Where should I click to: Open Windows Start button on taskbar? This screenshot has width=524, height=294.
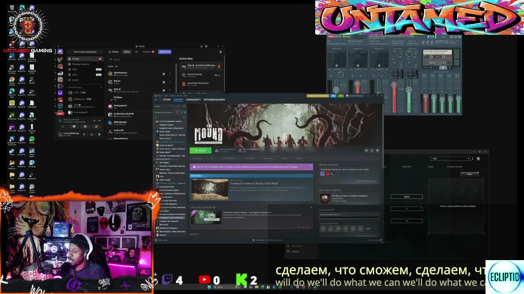tap(209, 287)
